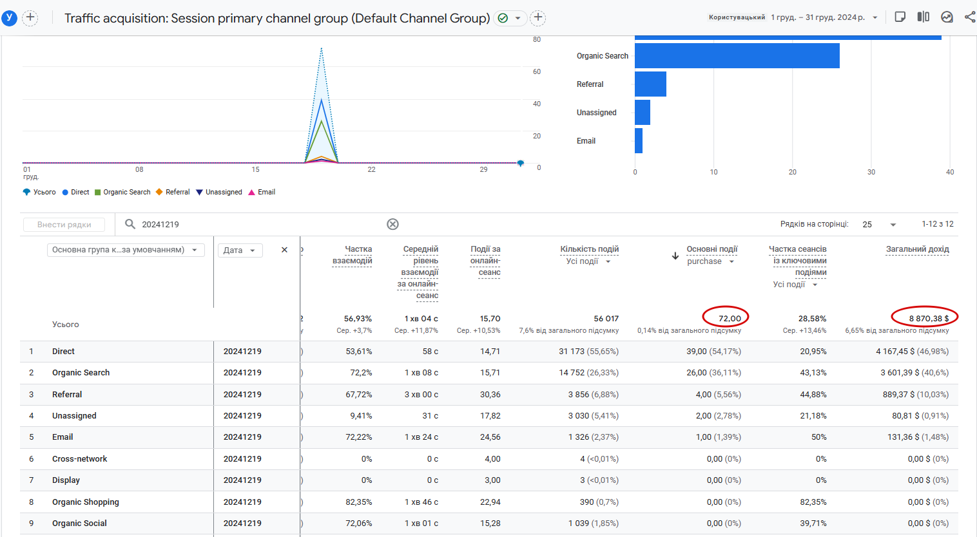
Task: Click the plus icon after the report title
Action: point(538,18)
